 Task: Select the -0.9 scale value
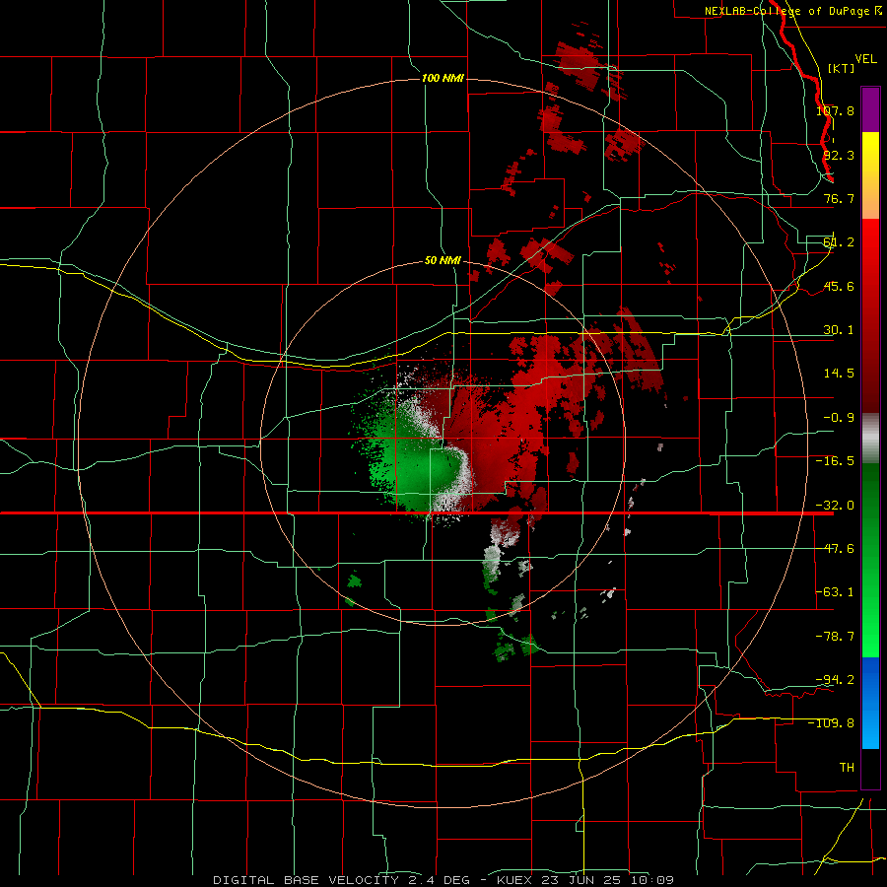click(x=839, y=418)
